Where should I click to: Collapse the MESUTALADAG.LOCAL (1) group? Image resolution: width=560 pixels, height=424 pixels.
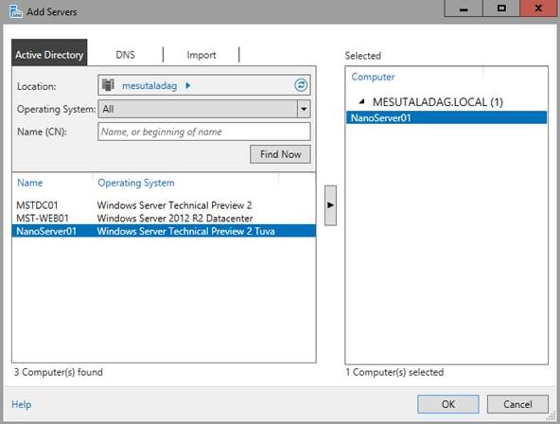(361, 102)
